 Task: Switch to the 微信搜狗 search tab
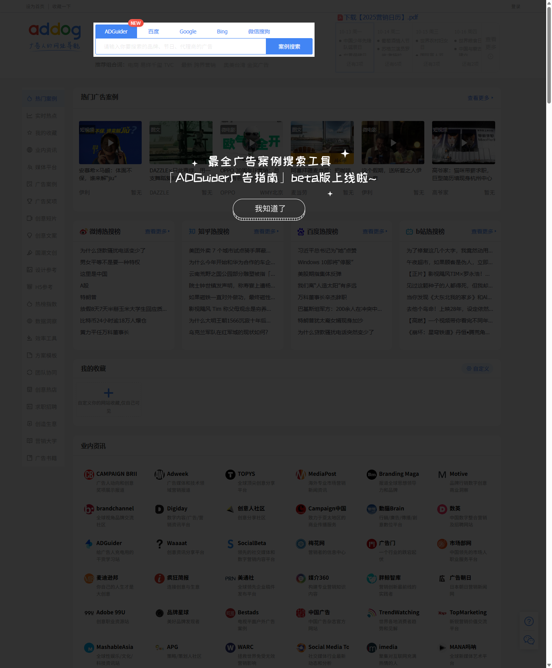[259, 32]
